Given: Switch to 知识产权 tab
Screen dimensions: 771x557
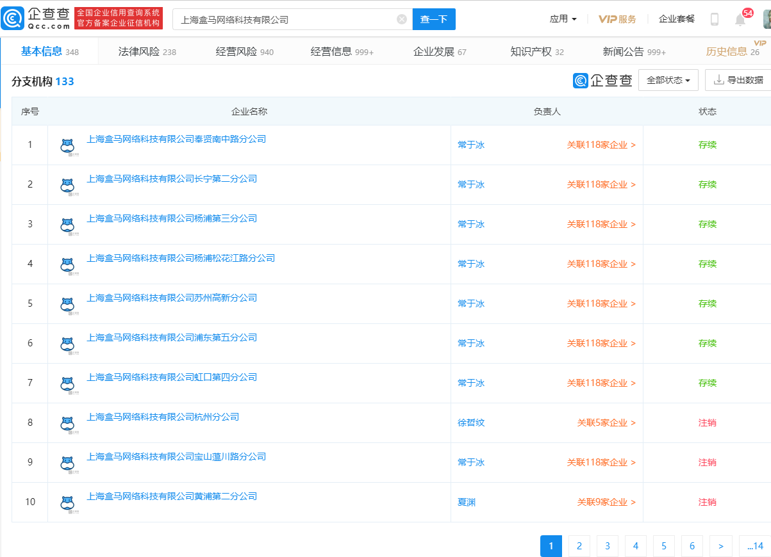Looking at the screenshot, I should 537,52.
